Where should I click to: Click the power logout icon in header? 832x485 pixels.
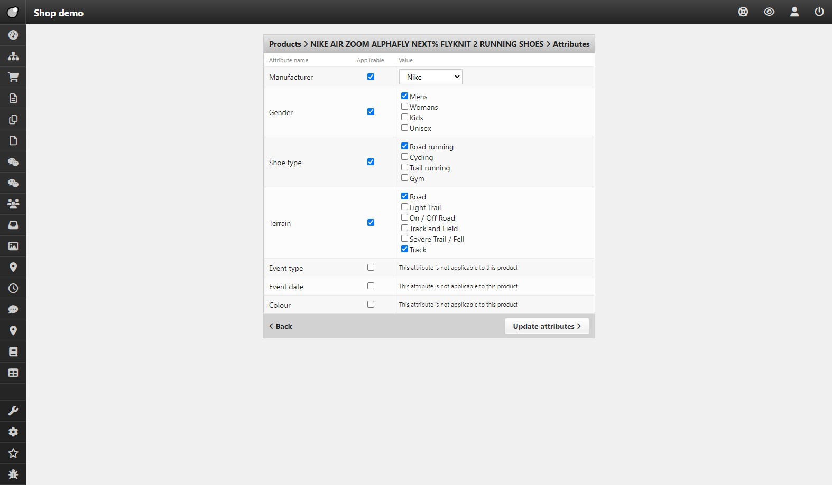point(819,12)
